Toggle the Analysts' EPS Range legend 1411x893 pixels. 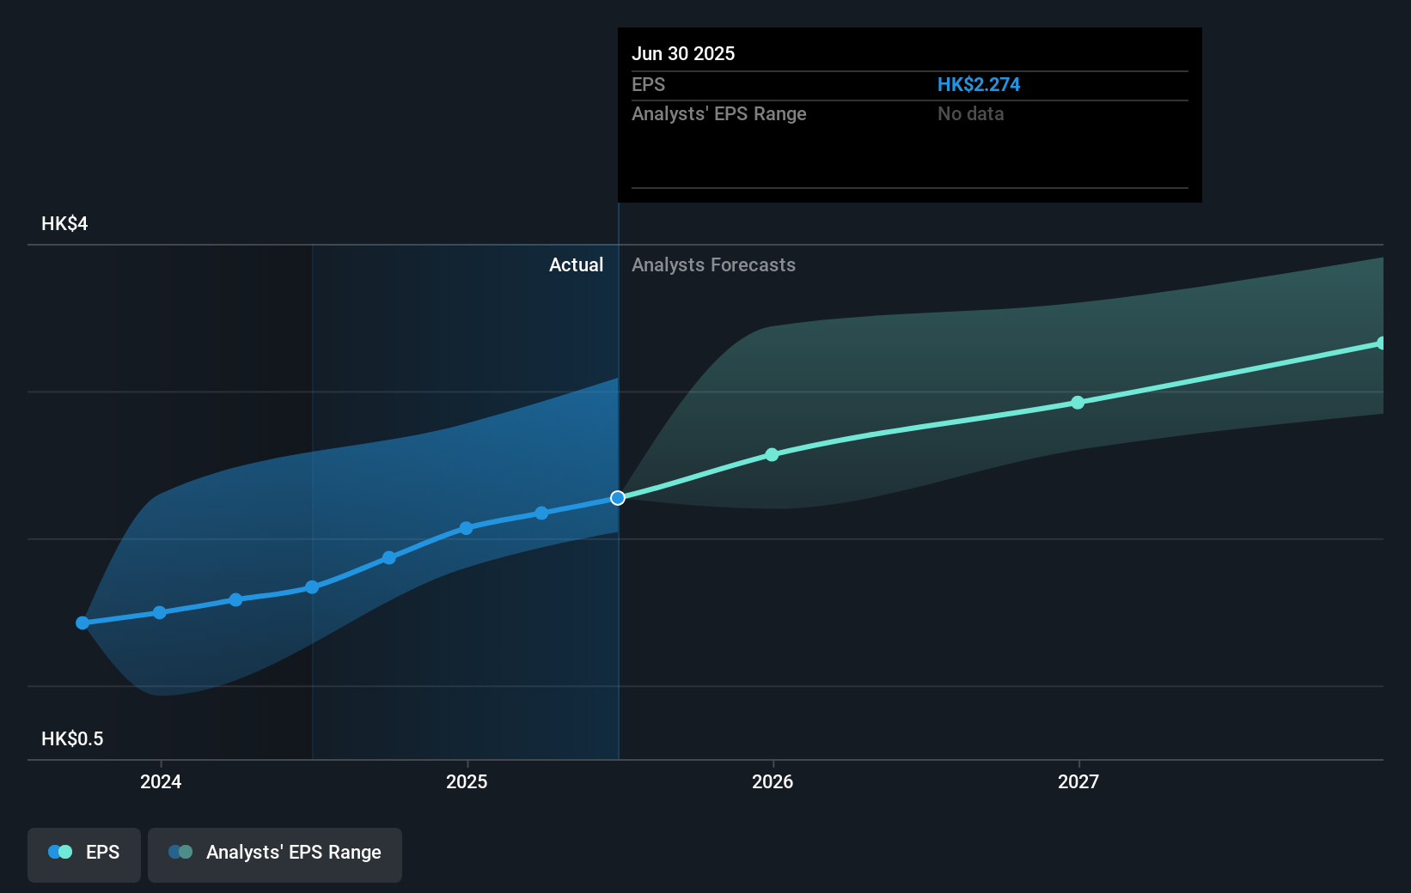coord(275,854)
